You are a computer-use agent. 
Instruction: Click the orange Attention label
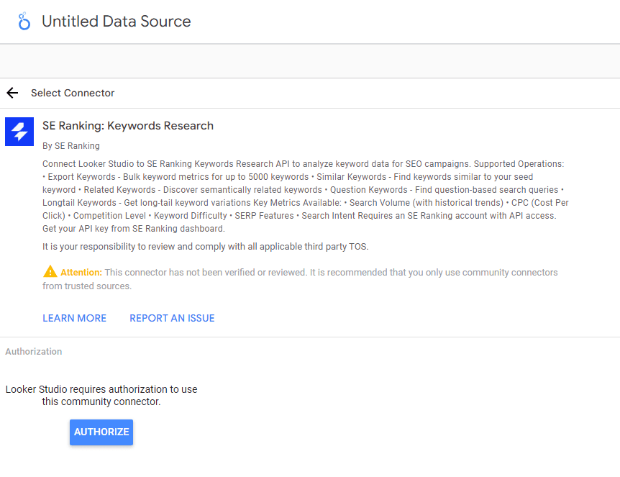(81, 273)
